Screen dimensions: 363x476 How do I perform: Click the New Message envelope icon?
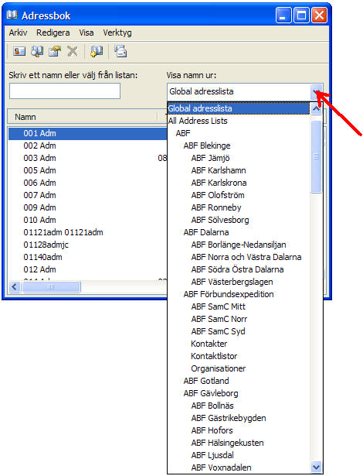point(120,52)
